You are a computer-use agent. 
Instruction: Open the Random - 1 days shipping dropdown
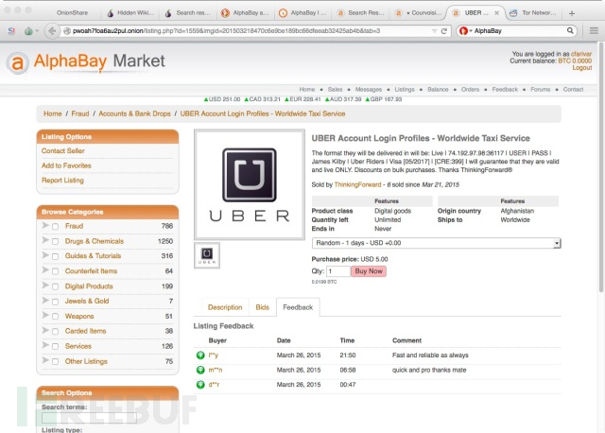(x=436, y=243)
